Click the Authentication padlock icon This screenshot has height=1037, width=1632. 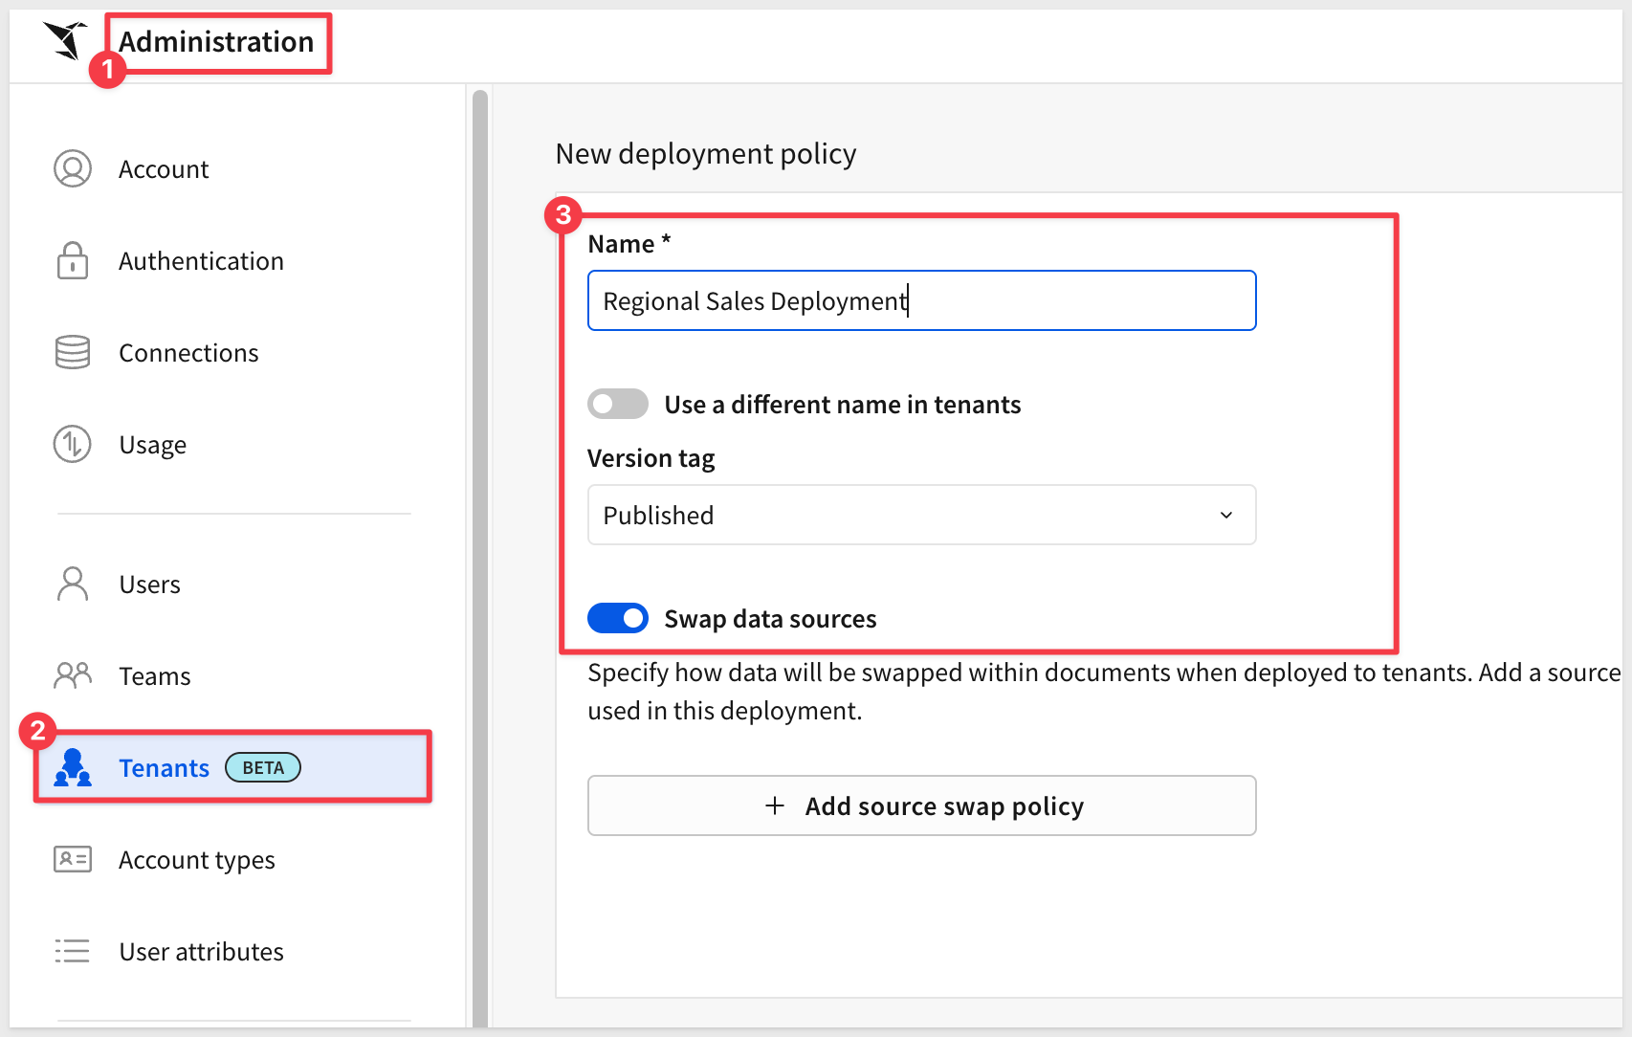tap(73, 261)
